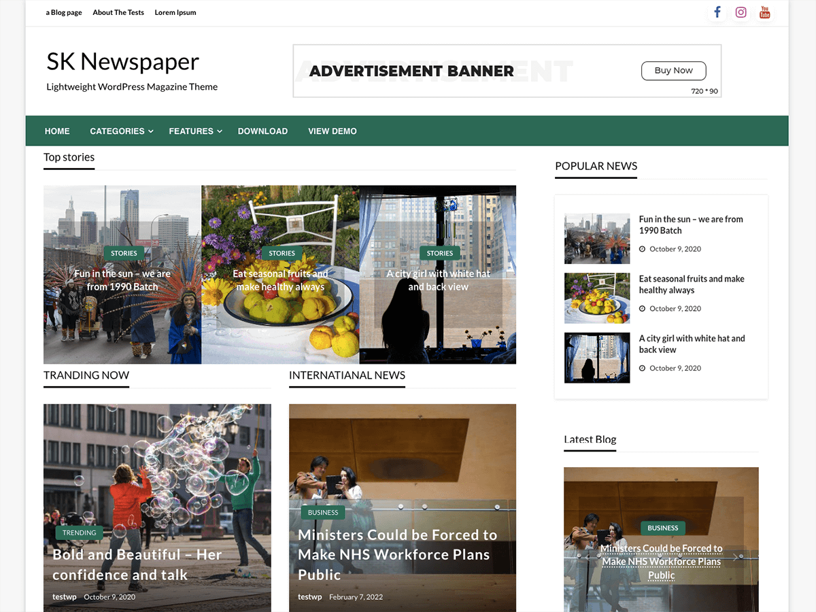Go to the Lorem Ipsum page

point(175,12)
